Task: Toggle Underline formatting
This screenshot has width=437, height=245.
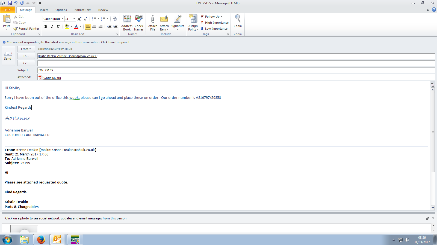Action: pyautogui.click(x=58, y=27)
